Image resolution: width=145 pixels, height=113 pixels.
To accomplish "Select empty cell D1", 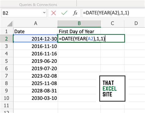I will (135, 31).
